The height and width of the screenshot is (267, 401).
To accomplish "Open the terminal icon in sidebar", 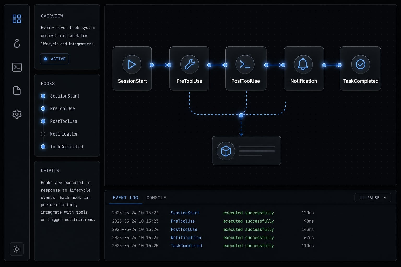I will coord(17,67).
